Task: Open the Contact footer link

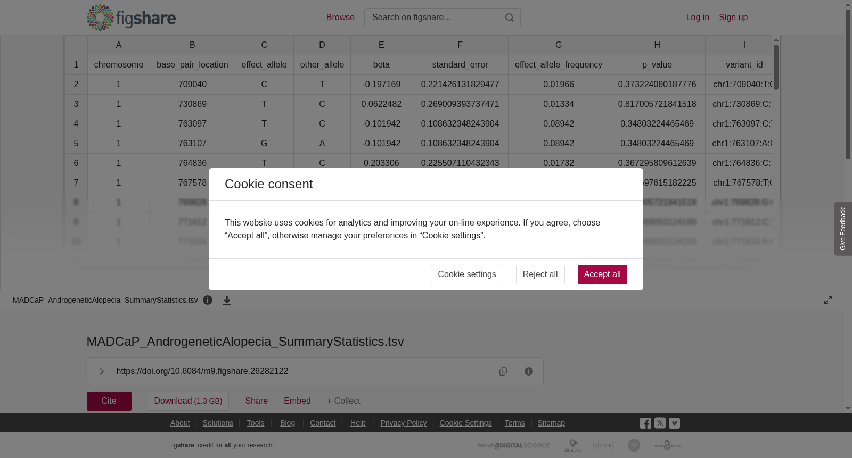Action: tap(323, 423)
